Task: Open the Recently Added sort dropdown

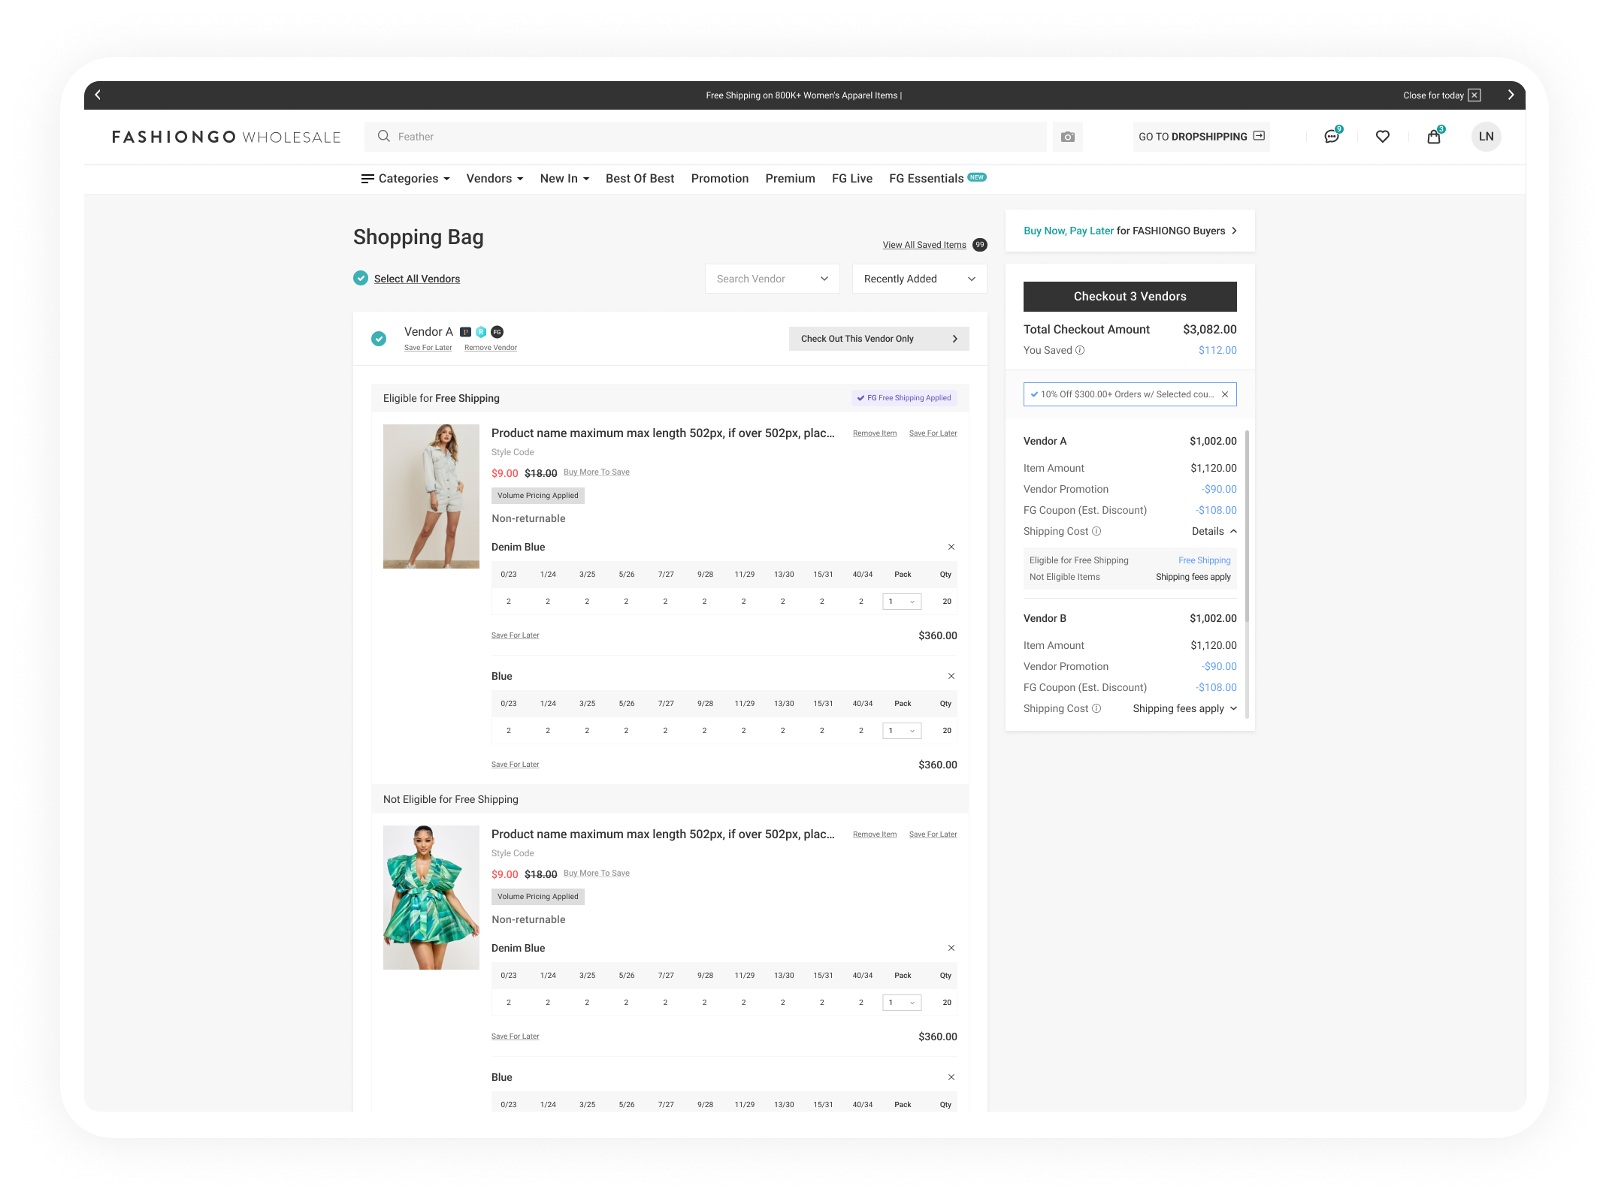Action: (918, 279)
